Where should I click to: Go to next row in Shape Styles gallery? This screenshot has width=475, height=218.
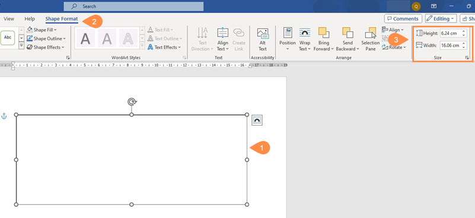(21, 38)
